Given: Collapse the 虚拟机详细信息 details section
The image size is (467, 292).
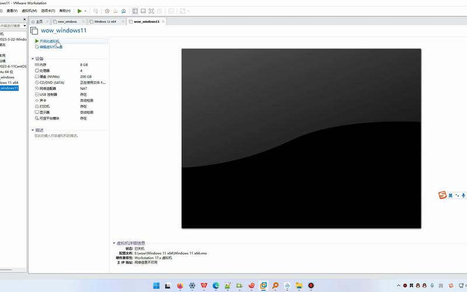Looking at the screenshot, I should pyautogui.click(x=114, y=243).
